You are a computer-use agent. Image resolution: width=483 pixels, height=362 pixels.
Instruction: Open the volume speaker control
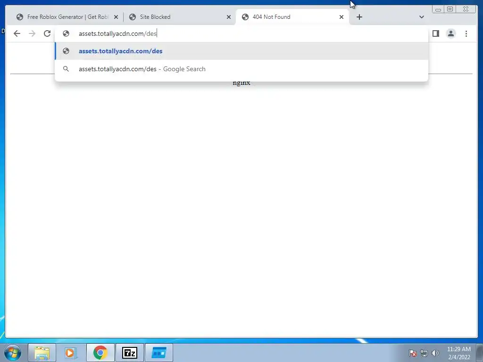tap(435, 353)
